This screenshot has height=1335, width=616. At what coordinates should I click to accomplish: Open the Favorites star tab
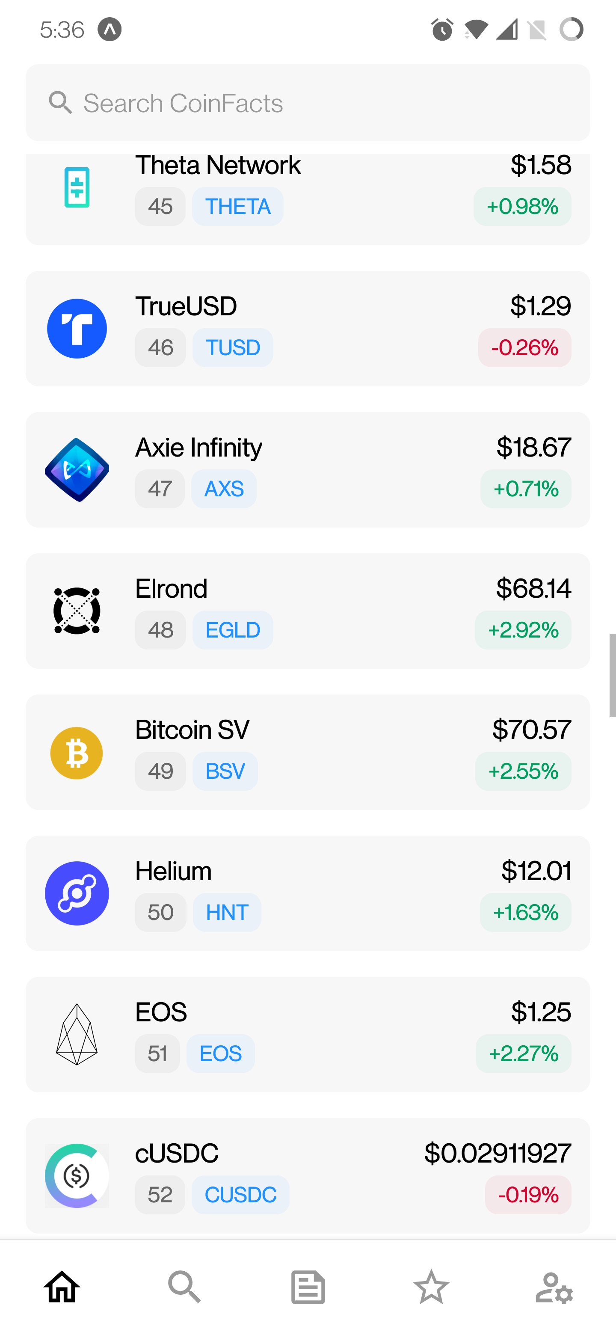click(431, 1286)
